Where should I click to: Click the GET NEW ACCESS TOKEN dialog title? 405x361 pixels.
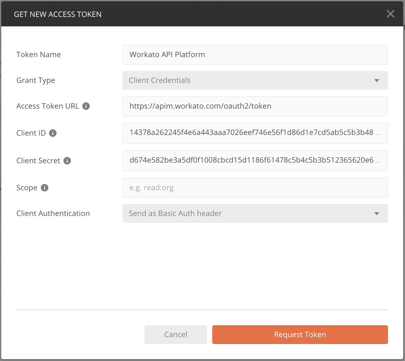58,14
